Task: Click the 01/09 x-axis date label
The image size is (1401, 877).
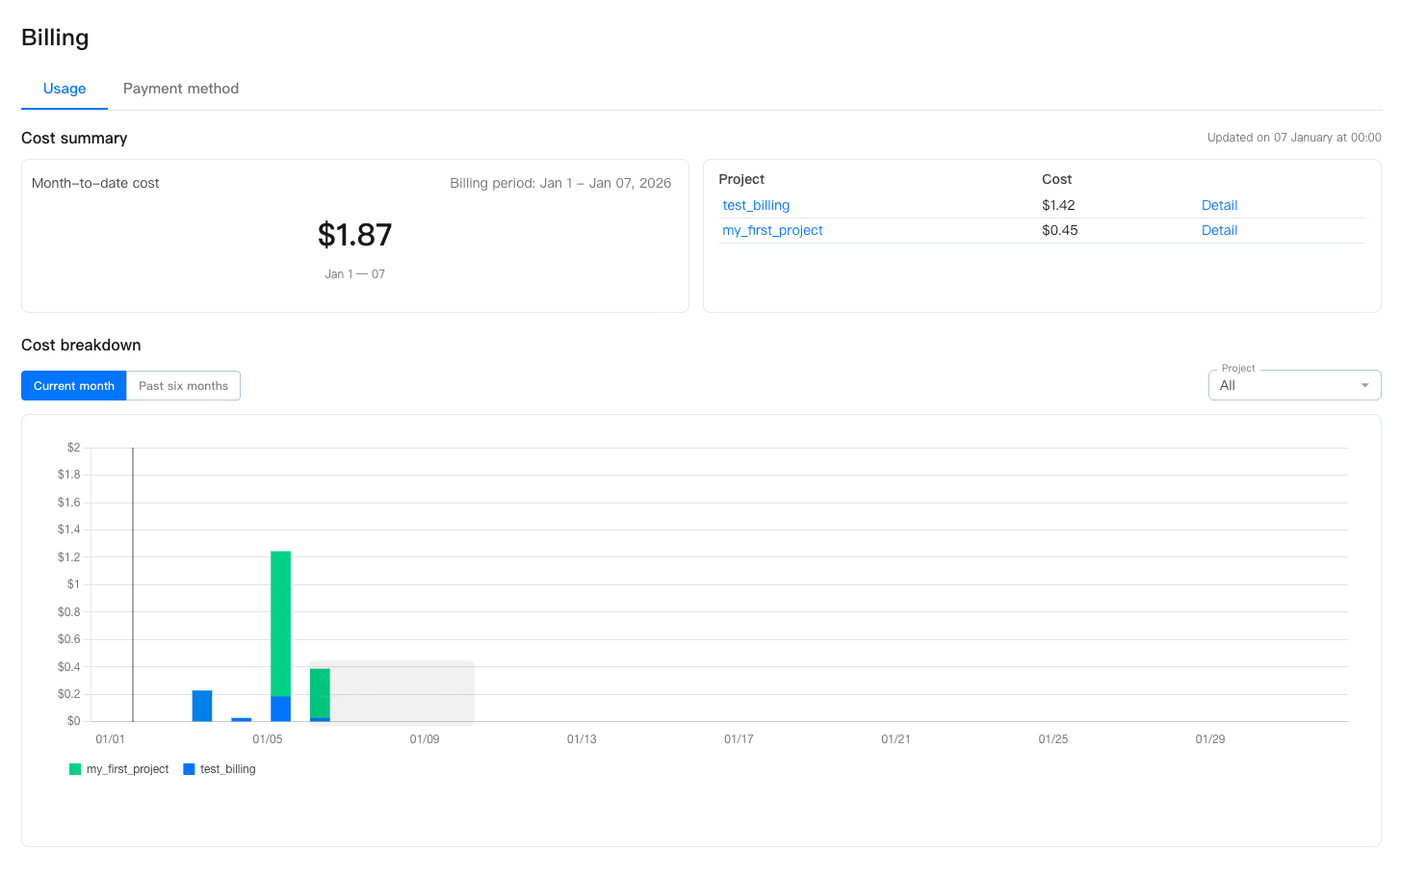Action: point(425,739)
